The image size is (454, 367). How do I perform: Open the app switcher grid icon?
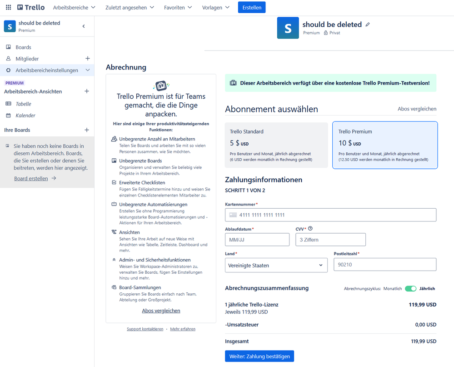point(8,7)
